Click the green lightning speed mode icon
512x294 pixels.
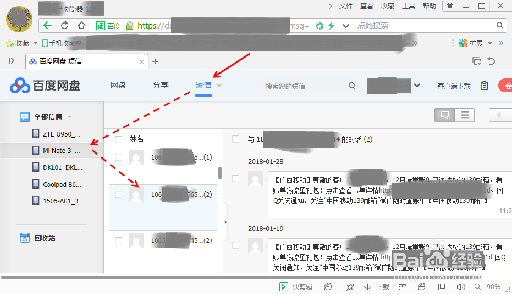[332, 26]
